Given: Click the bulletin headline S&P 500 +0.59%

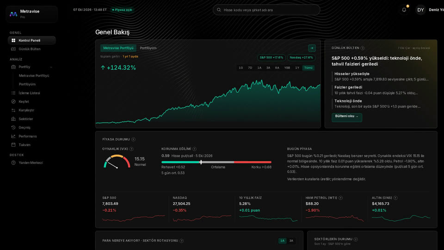Looking at the screenshot, I should coord(376,61).
